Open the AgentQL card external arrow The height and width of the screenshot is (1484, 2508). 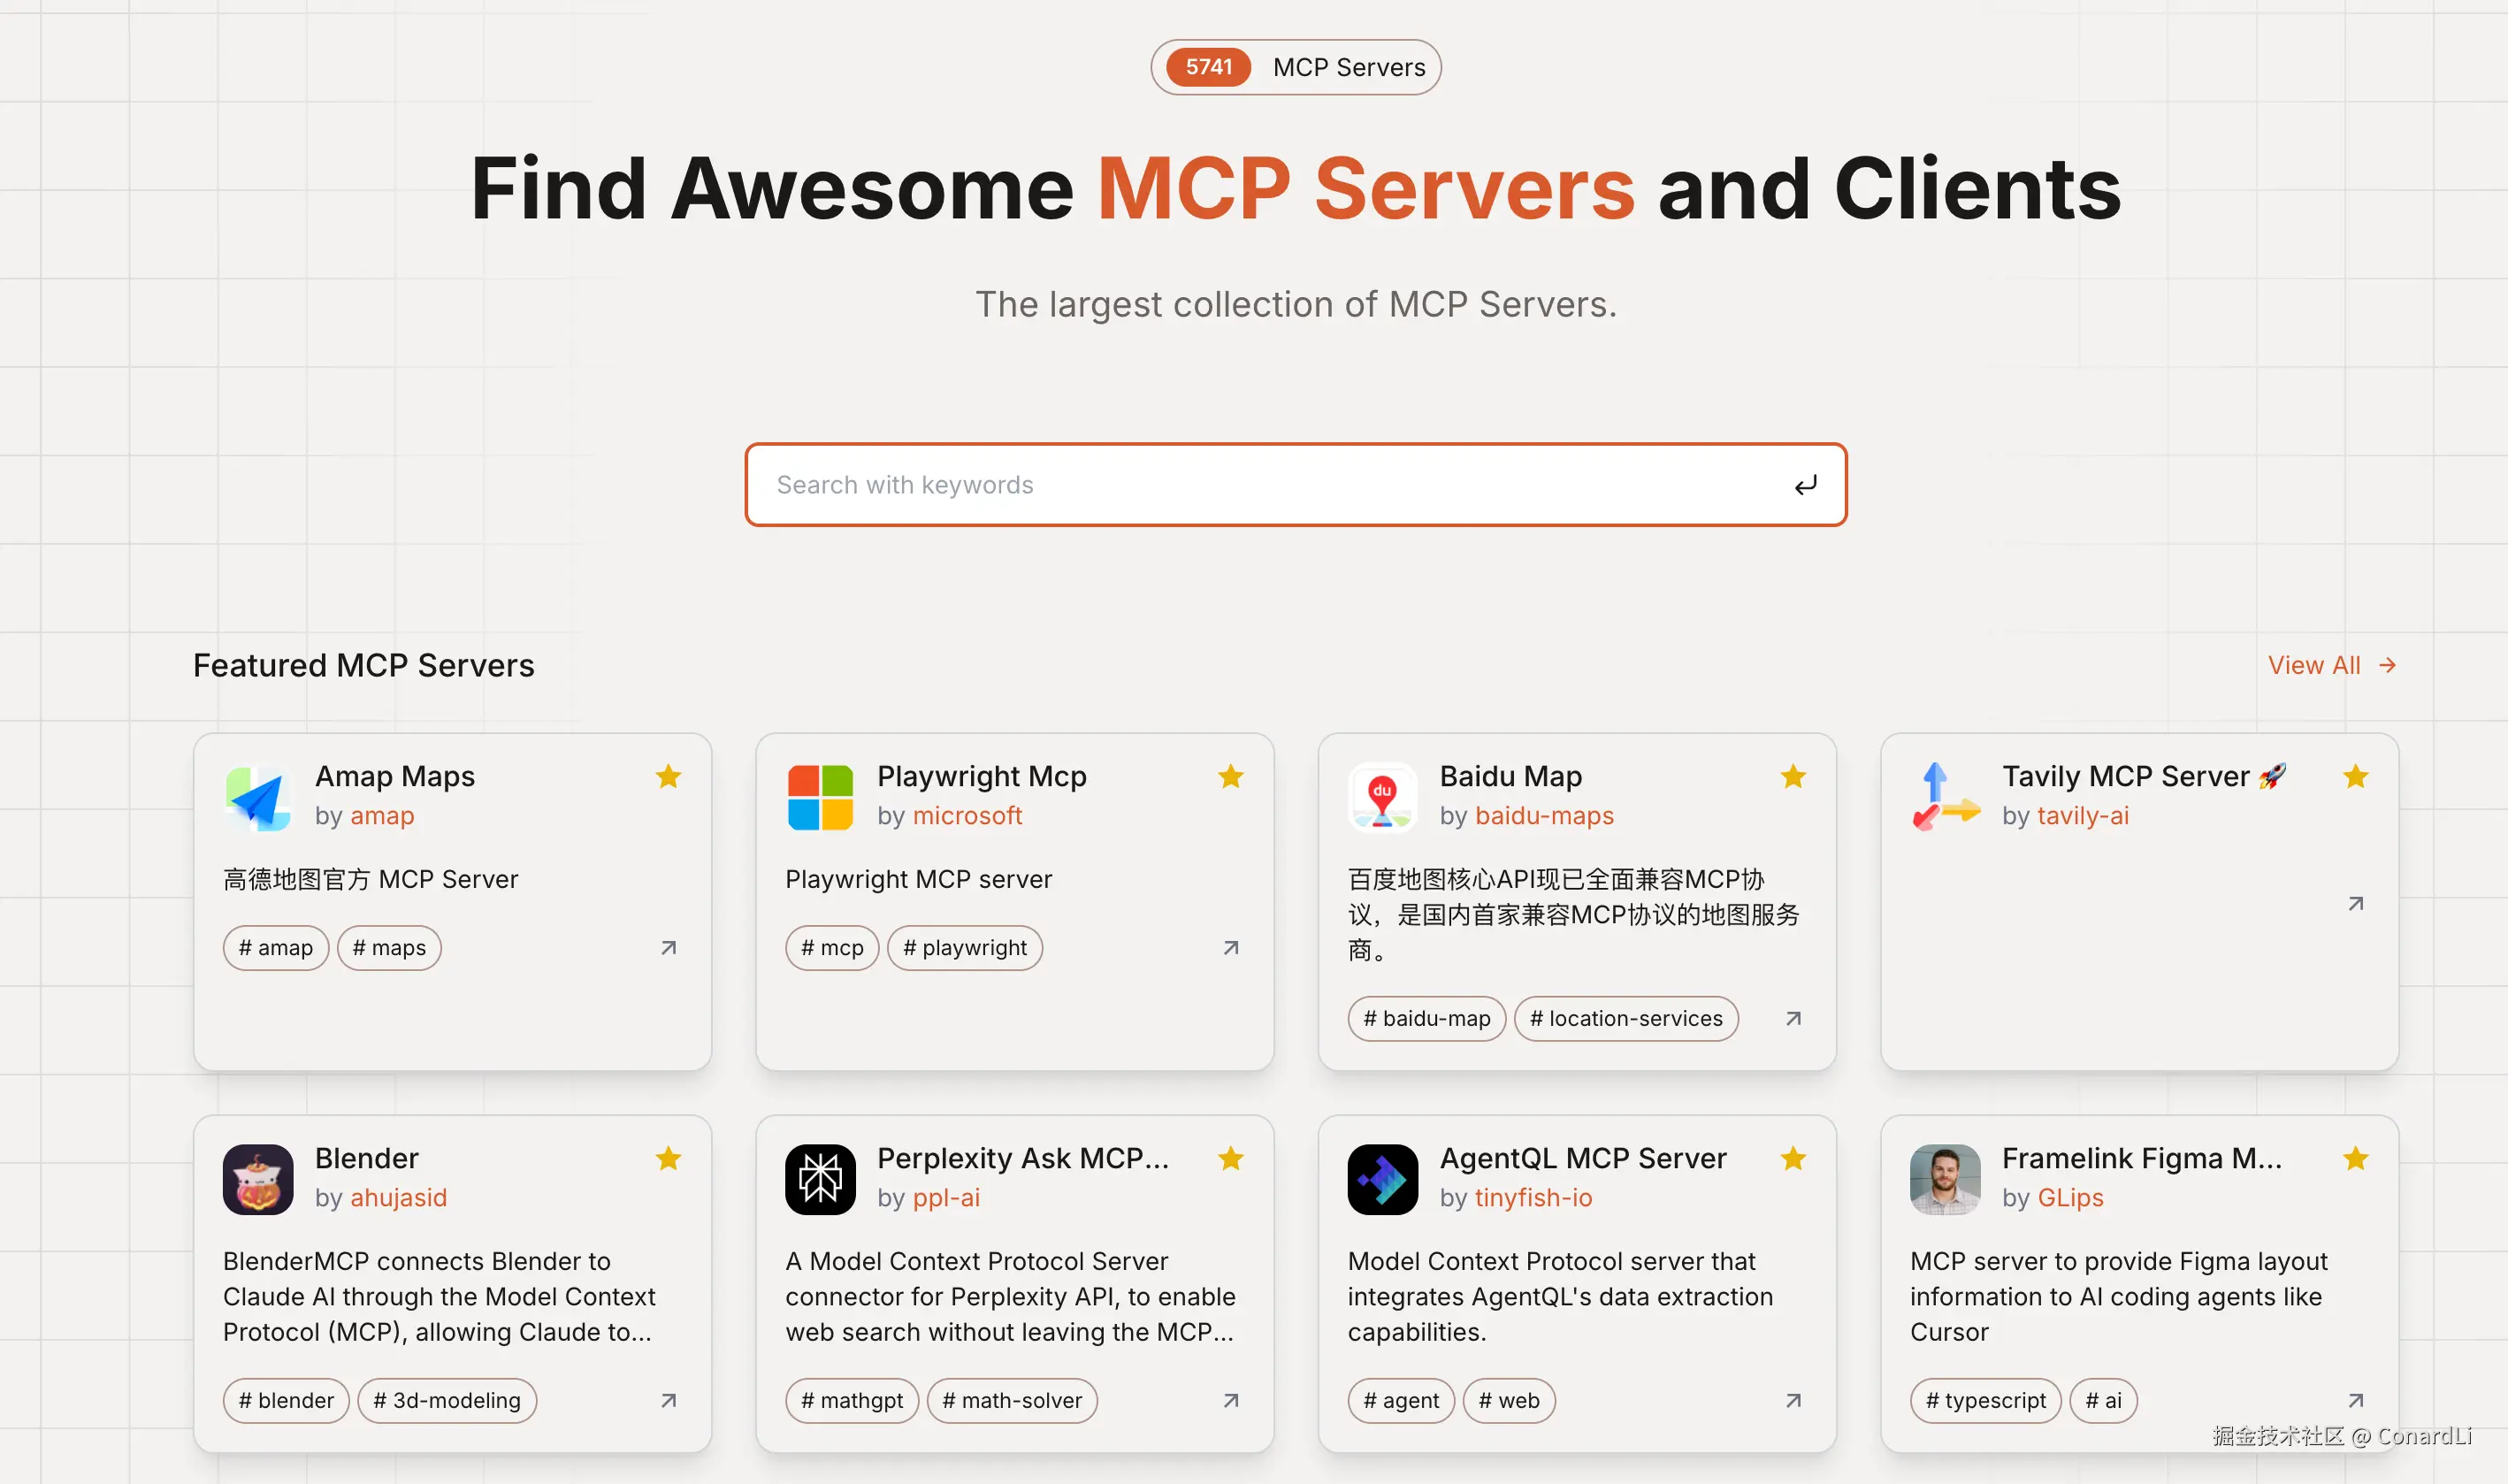coord(1793,1401)
